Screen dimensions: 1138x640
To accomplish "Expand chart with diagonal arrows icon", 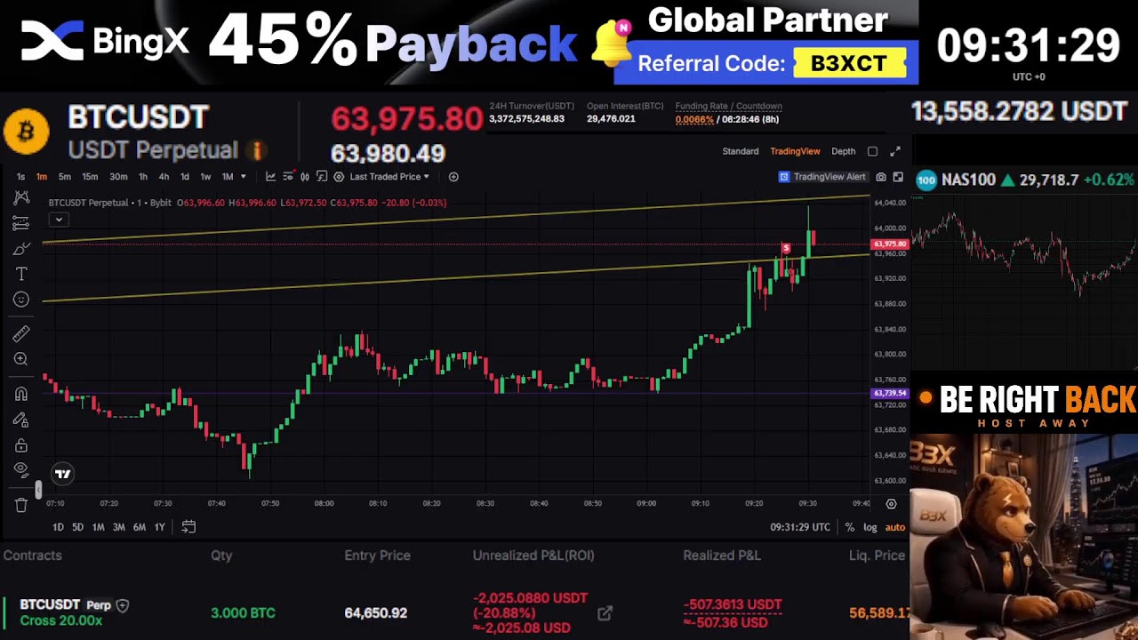I will pos(895,151).
